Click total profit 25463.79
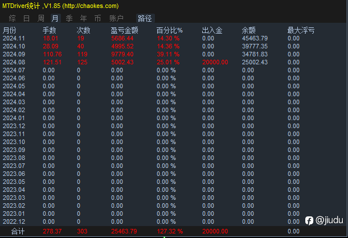The image size is (348, 238). pos(124,231)
